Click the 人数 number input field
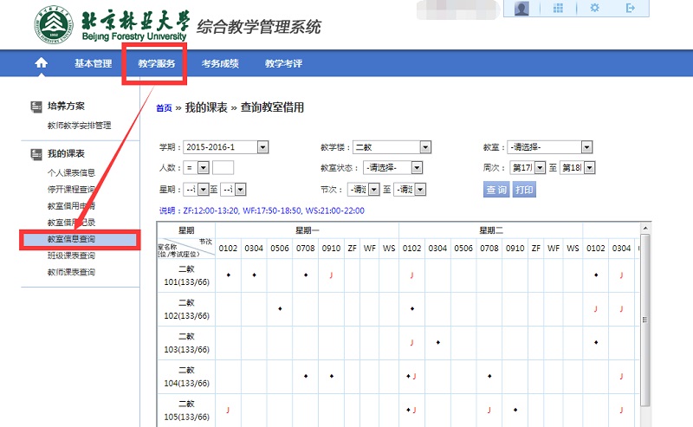 pos(223,168)
